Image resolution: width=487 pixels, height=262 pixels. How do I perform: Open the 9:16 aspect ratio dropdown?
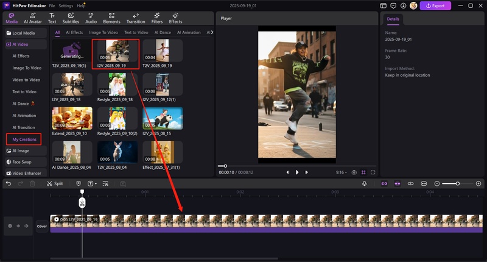(x=342, y=172)
